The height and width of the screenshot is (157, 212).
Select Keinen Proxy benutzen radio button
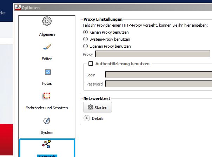85,32
